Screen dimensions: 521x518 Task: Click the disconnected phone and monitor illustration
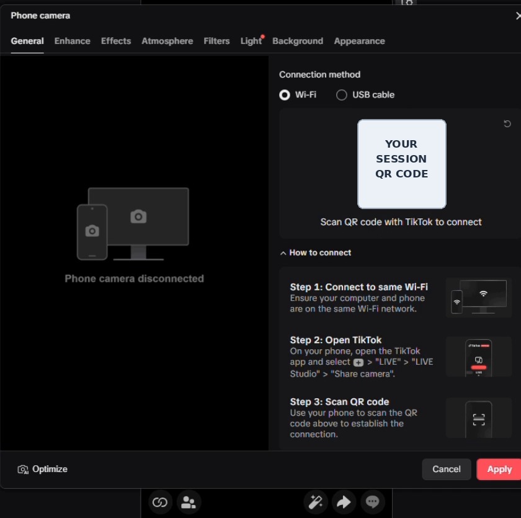point(133,224)
